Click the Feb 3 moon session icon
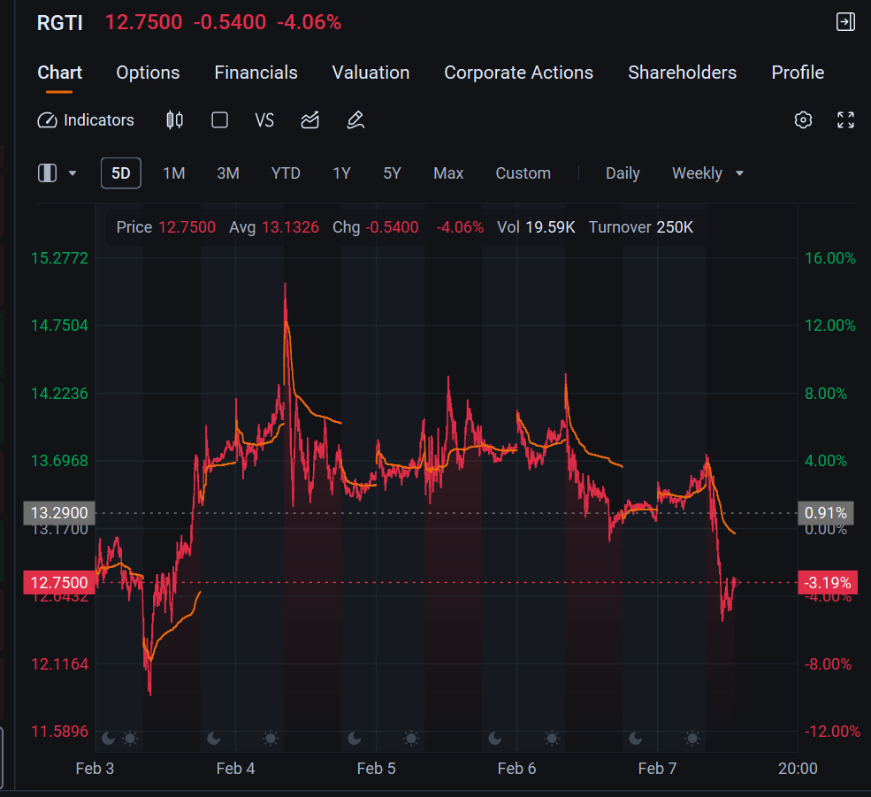This screenshot has height=797, width=871. point(108,738)
